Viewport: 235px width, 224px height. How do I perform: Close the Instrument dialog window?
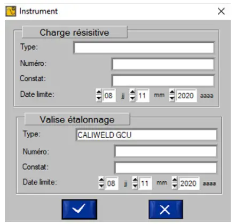click(x=221, y=11)
